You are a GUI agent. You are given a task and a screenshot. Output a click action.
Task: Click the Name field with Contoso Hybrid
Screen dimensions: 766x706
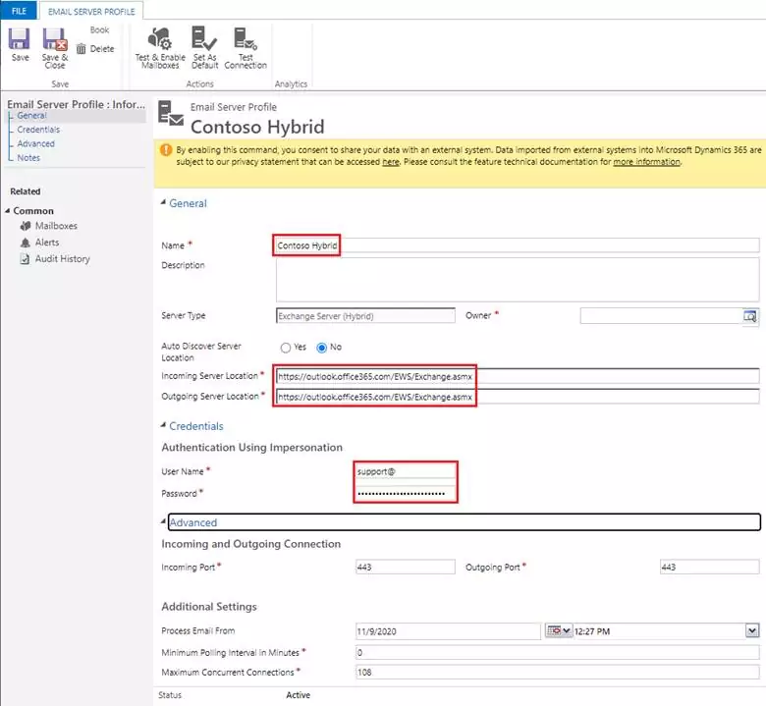coord(518,245)
